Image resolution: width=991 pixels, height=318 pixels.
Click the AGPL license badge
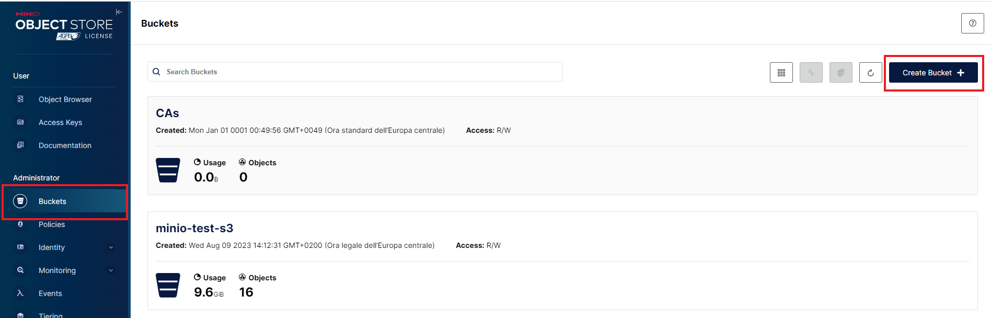(x=68, y=36)
